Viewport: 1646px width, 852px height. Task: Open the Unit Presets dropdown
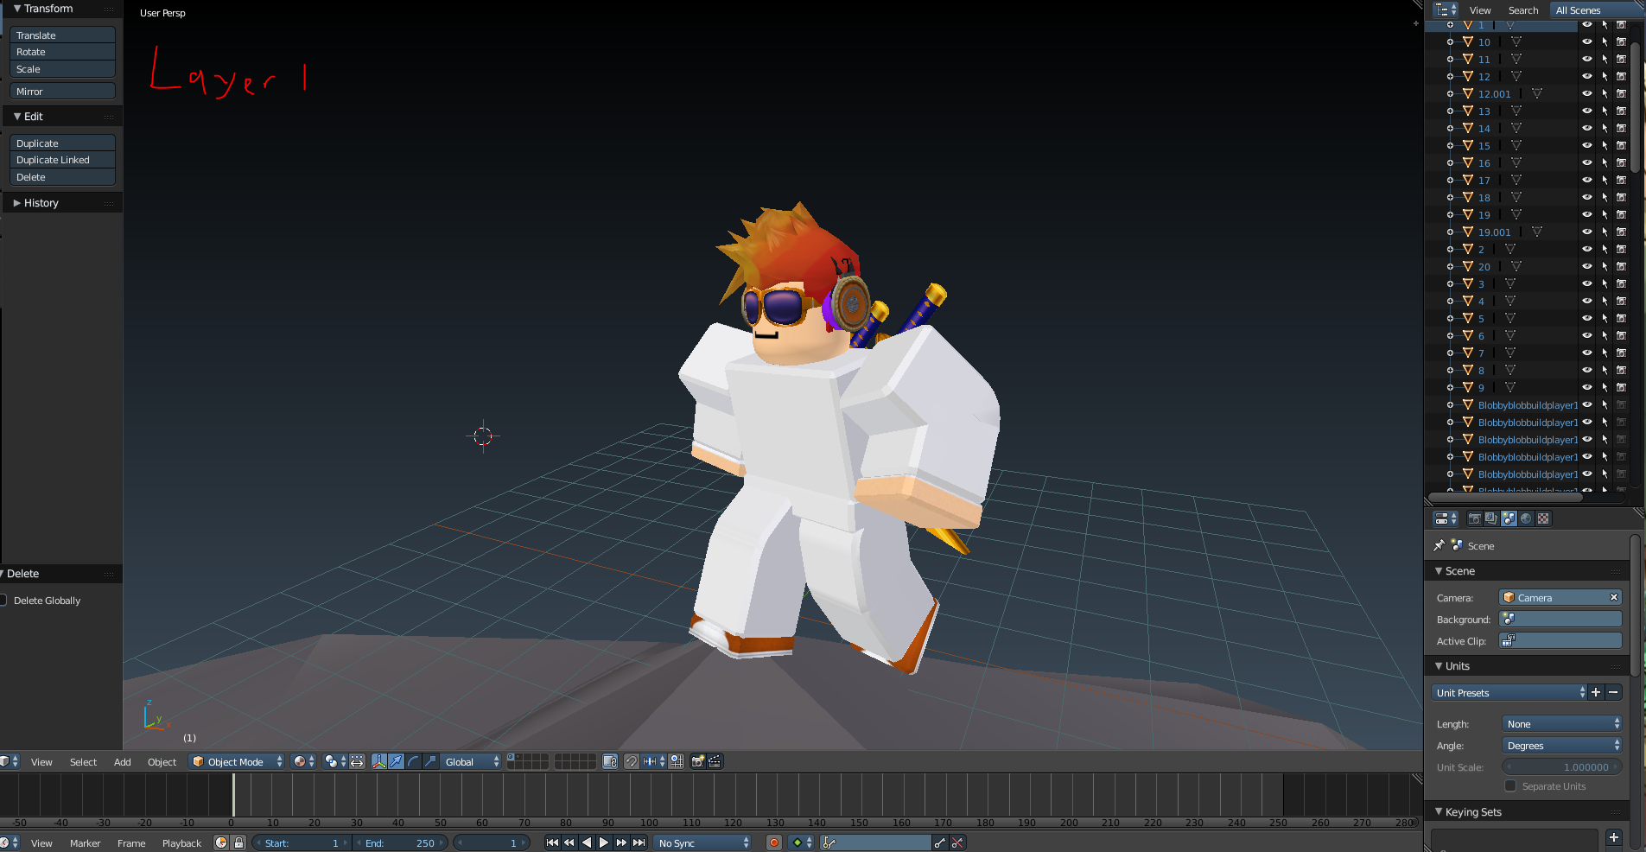coord(1508,692)
